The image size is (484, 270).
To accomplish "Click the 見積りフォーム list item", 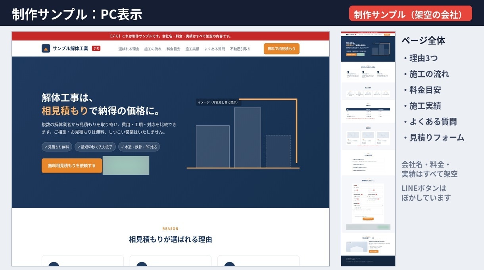I will tap(433, 137).
